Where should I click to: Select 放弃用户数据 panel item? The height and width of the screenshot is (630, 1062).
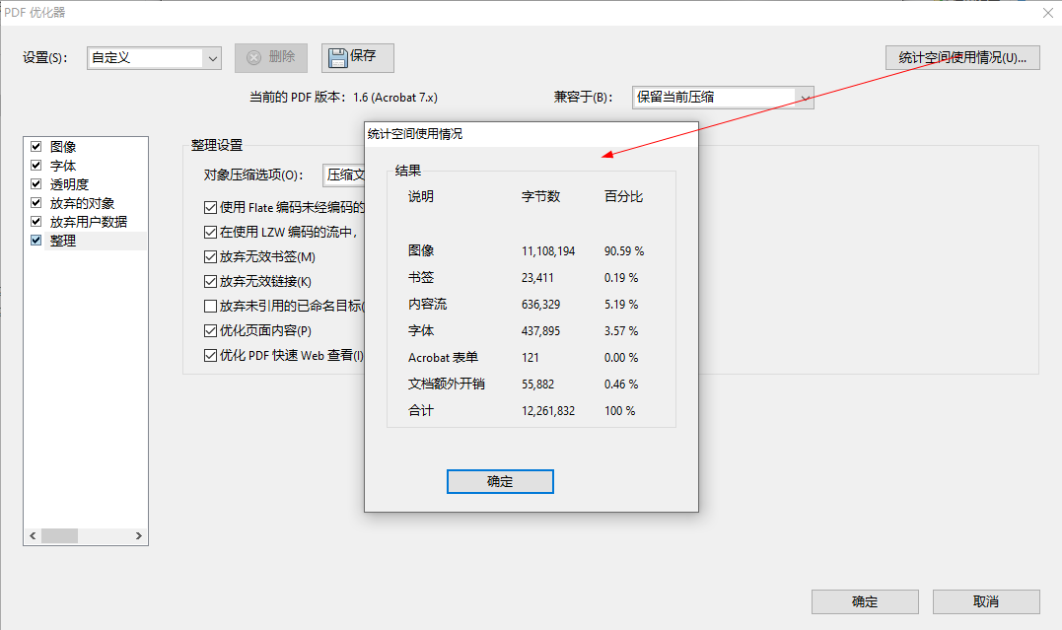click(89, 222)
